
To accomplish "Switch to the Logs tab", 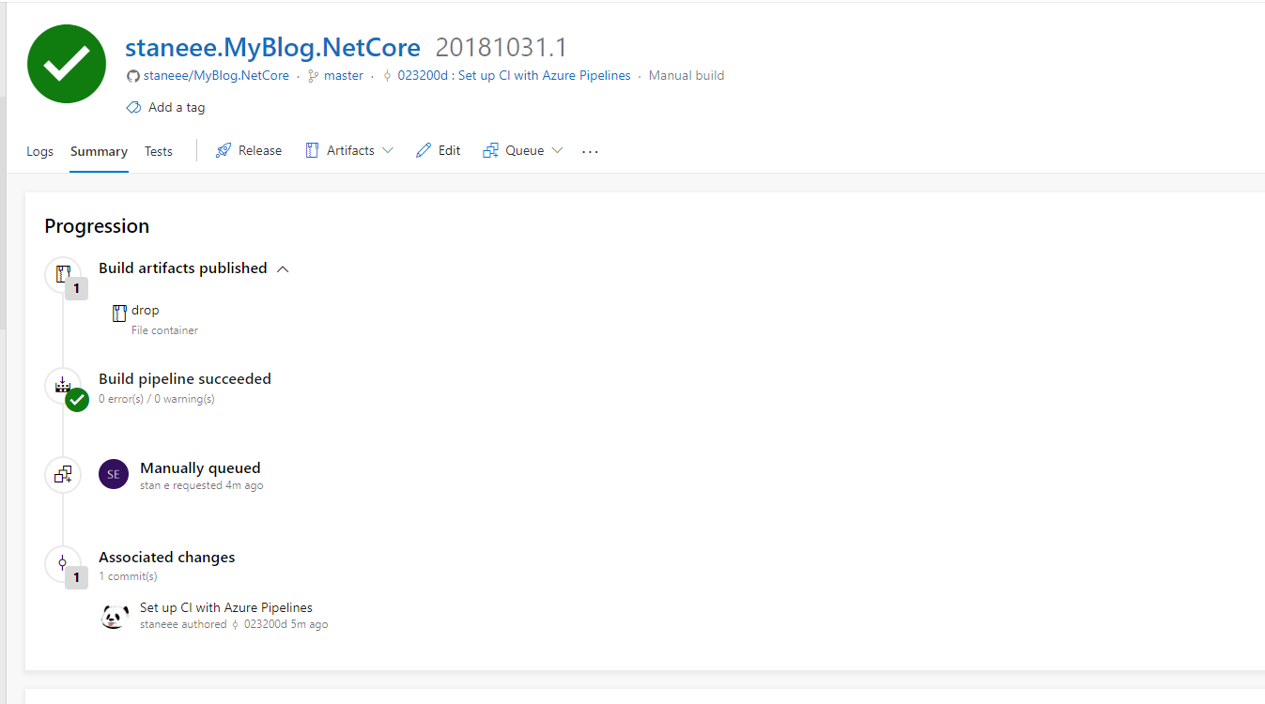I will (39, 151).
